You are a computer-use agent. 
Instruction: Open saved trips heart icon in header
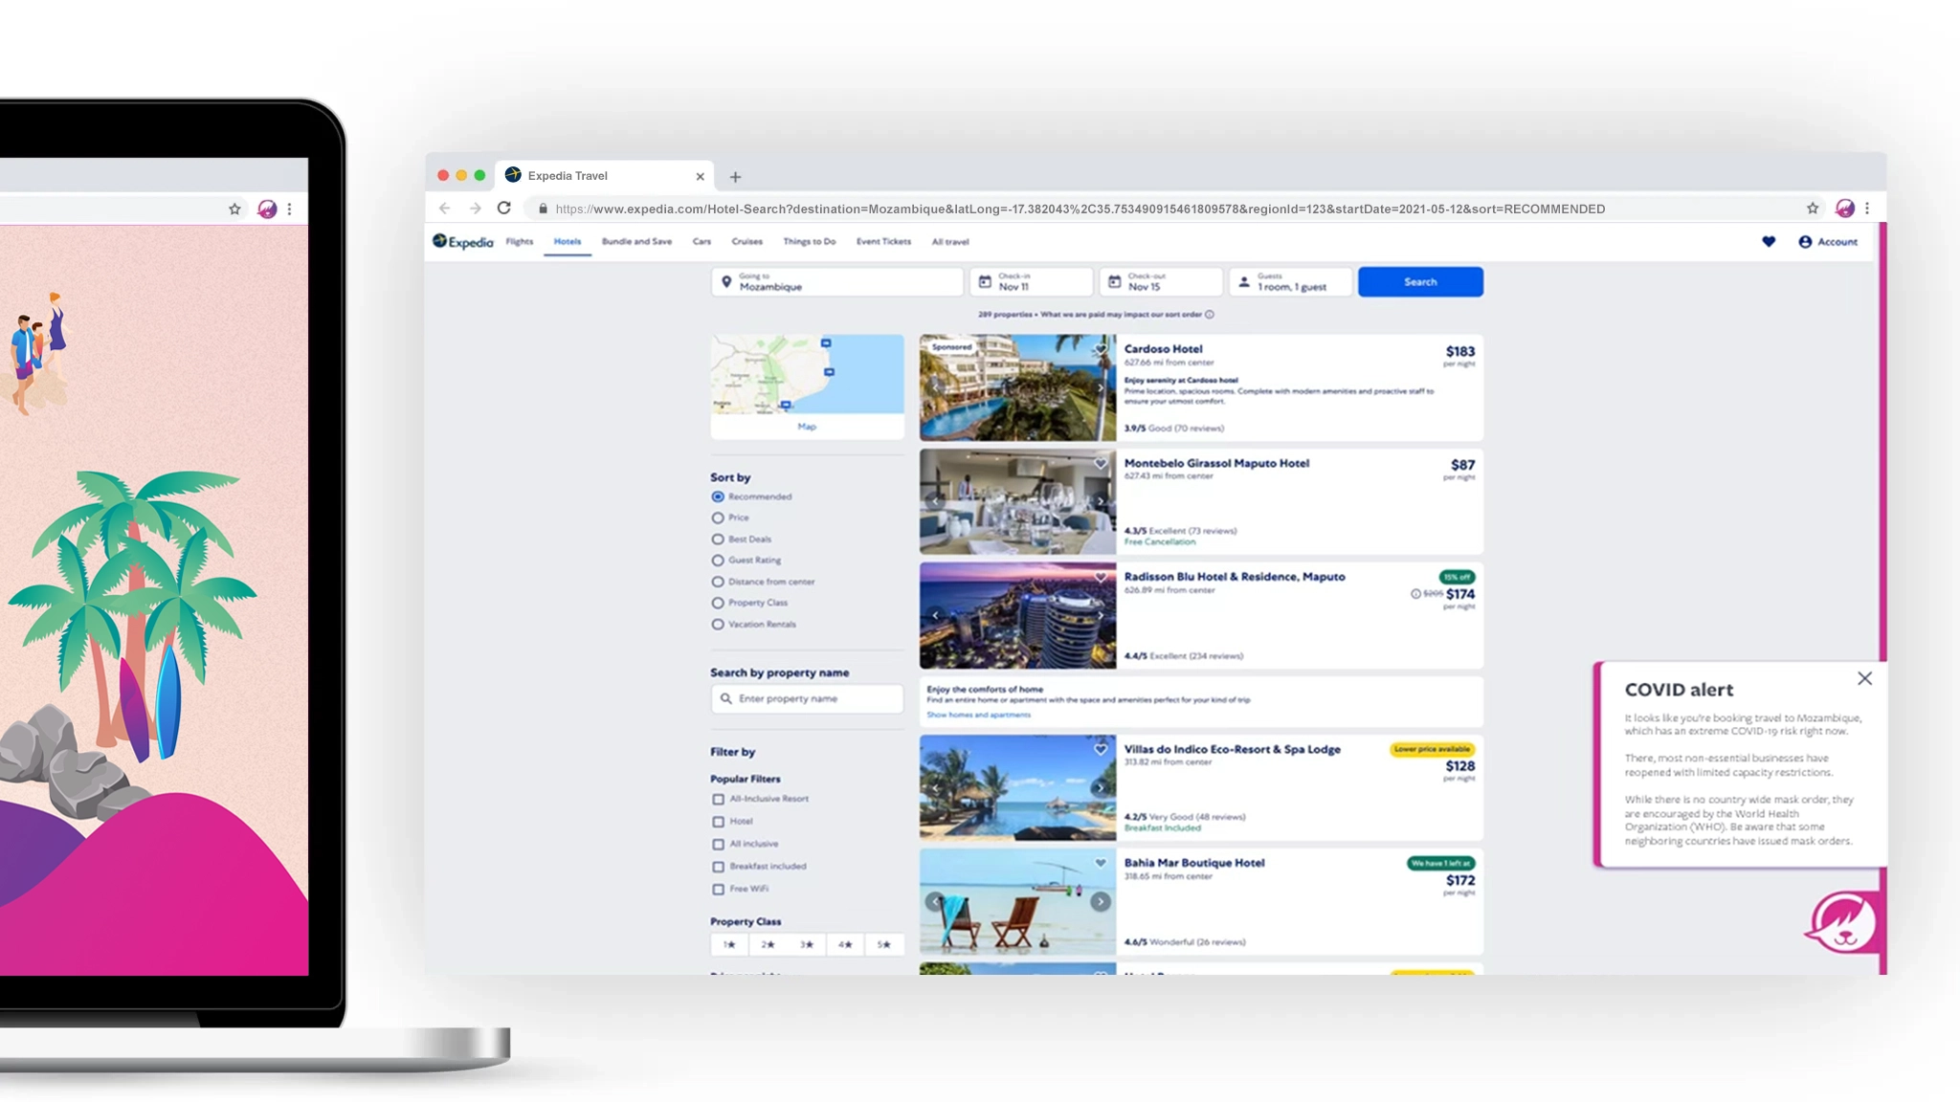pos(1769,242)
